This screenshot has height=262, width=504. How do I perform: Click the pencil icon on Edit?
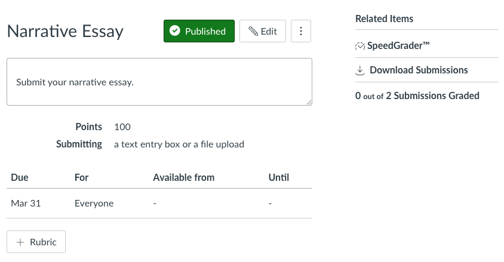click(x=253, y=31)
